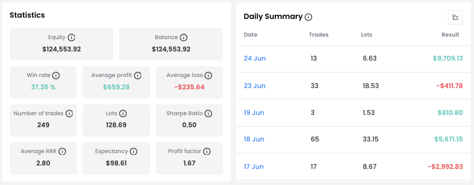Image resolution: width=474 pixels, height=185 pixels.
Task: Click the Average loss info icon
Action: (x=208, y=75)
